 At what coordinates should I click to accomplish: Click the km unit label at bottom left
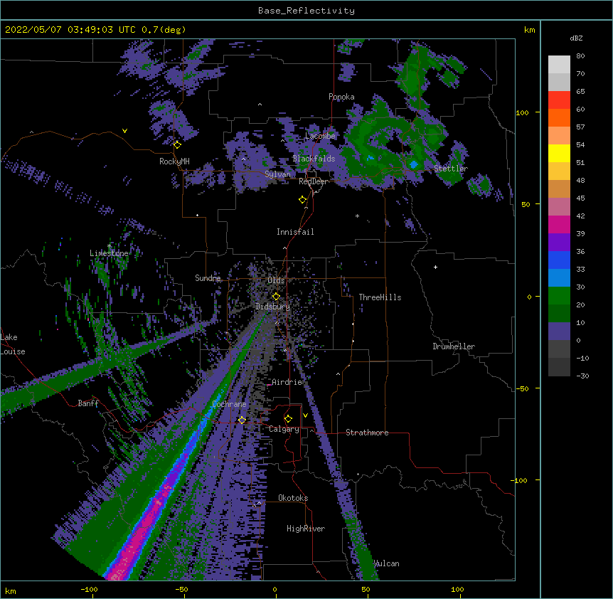point(10,591)
